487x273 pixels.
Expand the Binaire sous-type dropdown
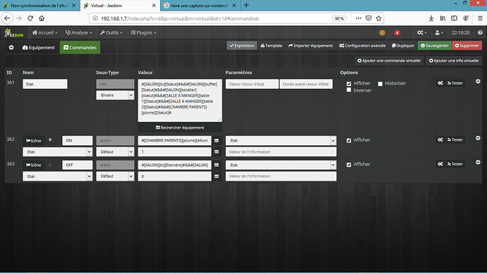[x=115, y=95]
